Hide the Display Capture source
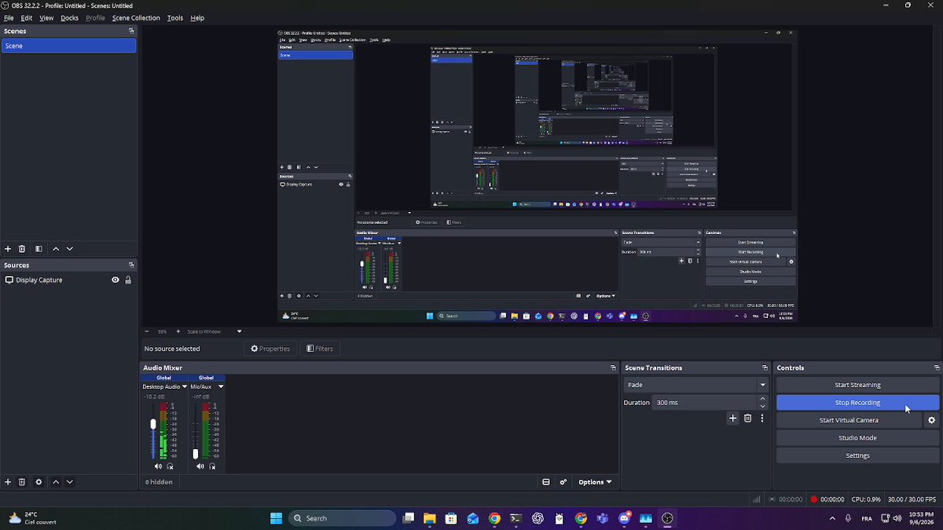The width and height of the screenshot is (943, 530). click(x=116, y=280)
